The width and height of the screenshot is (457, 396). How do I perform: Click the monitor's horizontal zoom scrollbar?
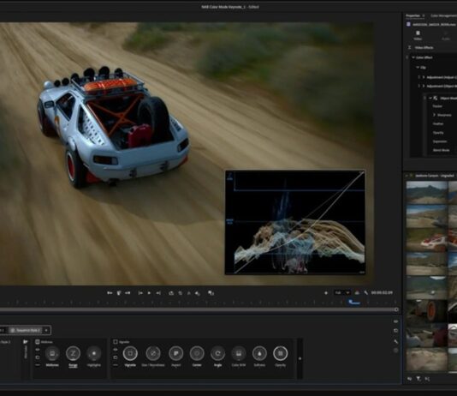pos(199,309)
